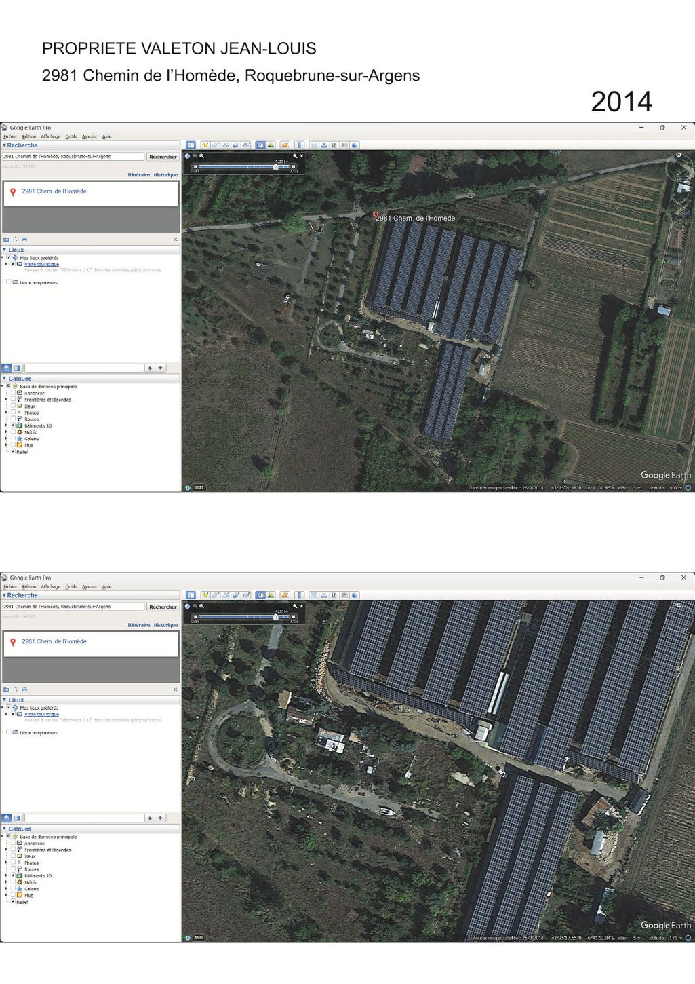Expand Météo layer node, 178 m window

6,882
